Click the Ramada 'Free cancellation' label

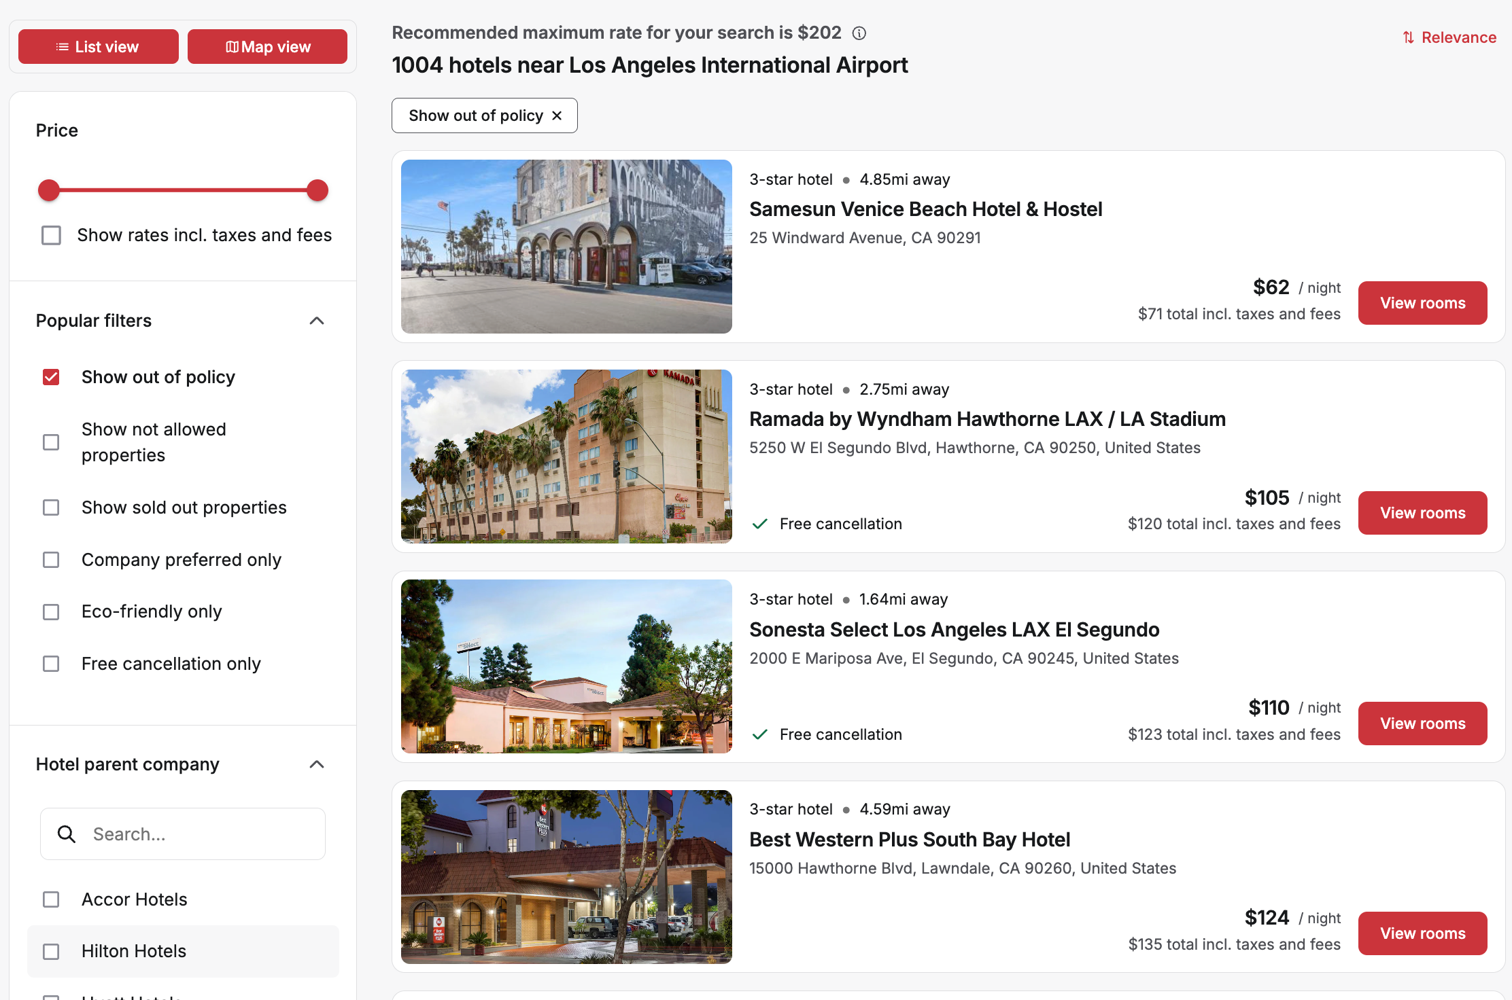pyautogui.click(x=841, y=524)
